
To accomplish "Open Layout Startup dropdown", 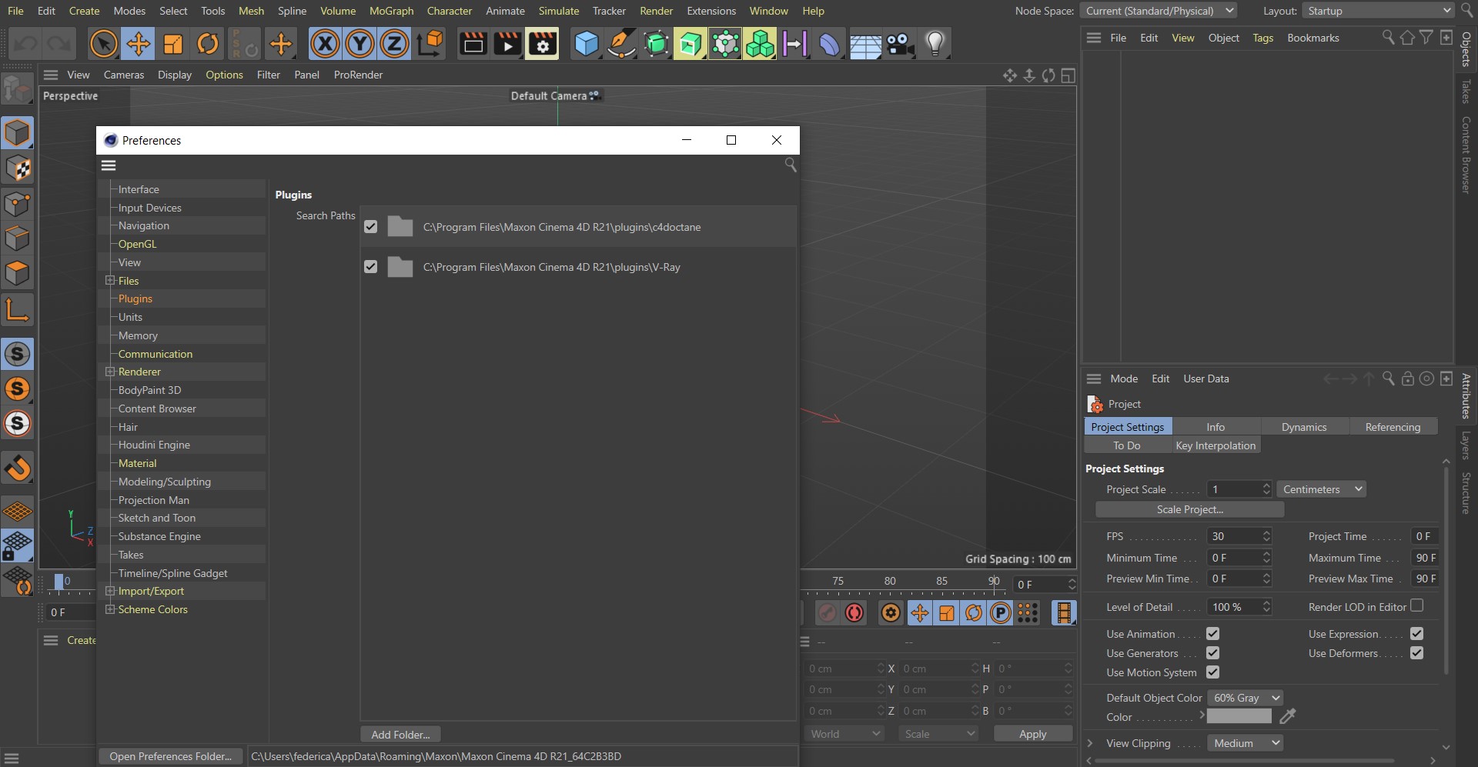I will [x=1378, y=11].
